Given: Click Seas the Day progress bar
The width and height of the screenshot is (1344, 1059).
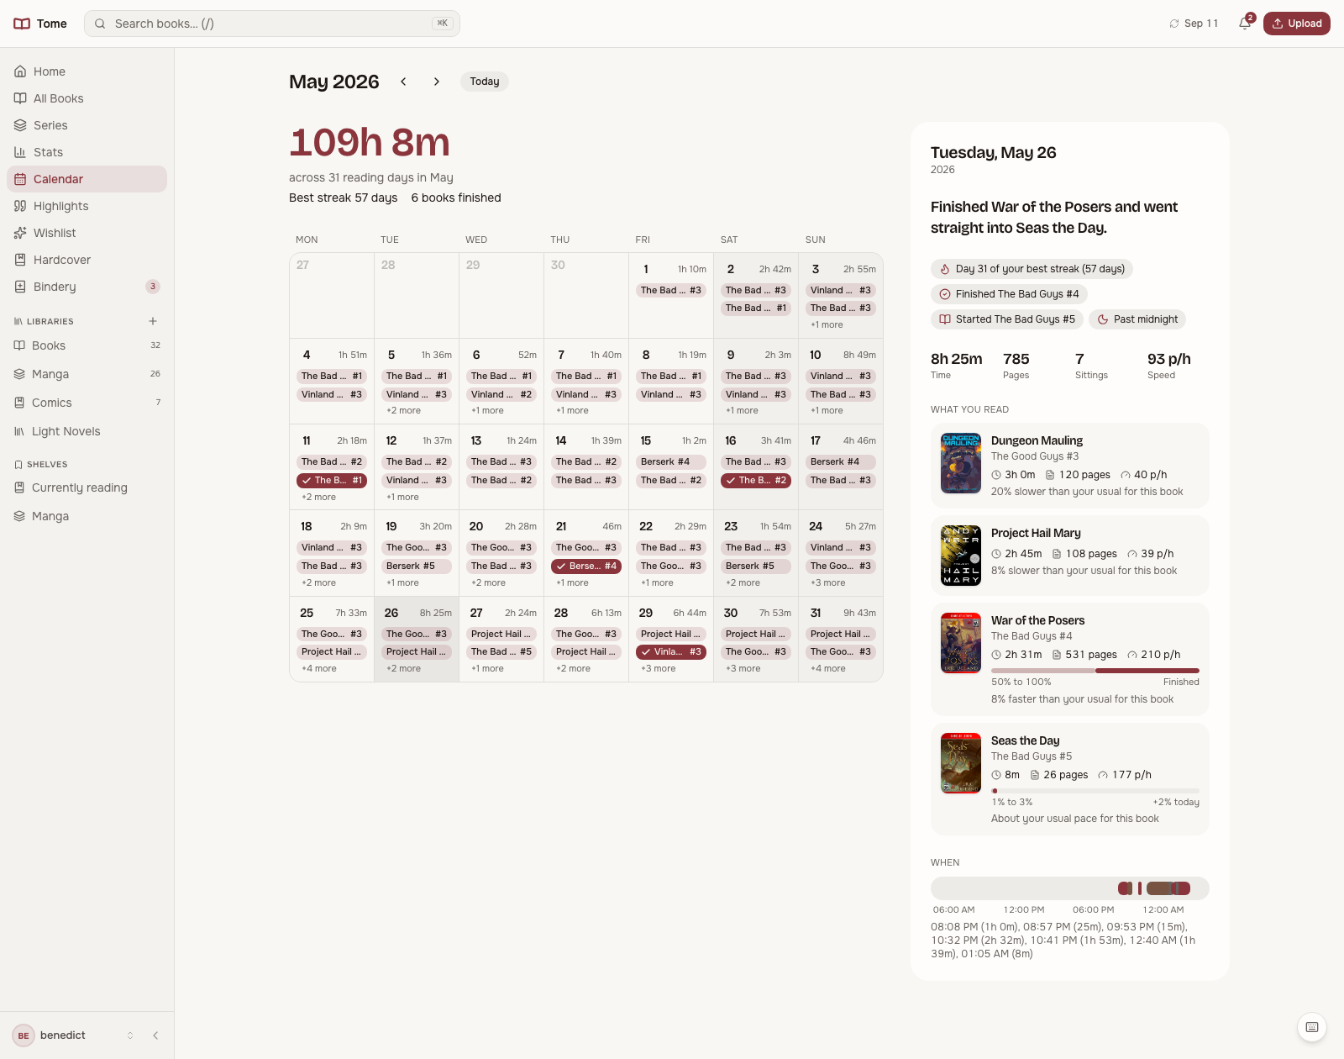Looking at the screenshot, I should [1095, 791].
